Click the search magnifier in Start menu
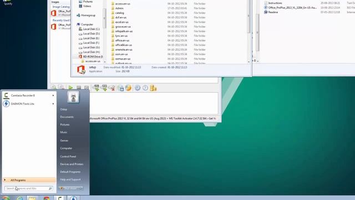This screenshot has height=200, width=355. [x=50, y=188]
